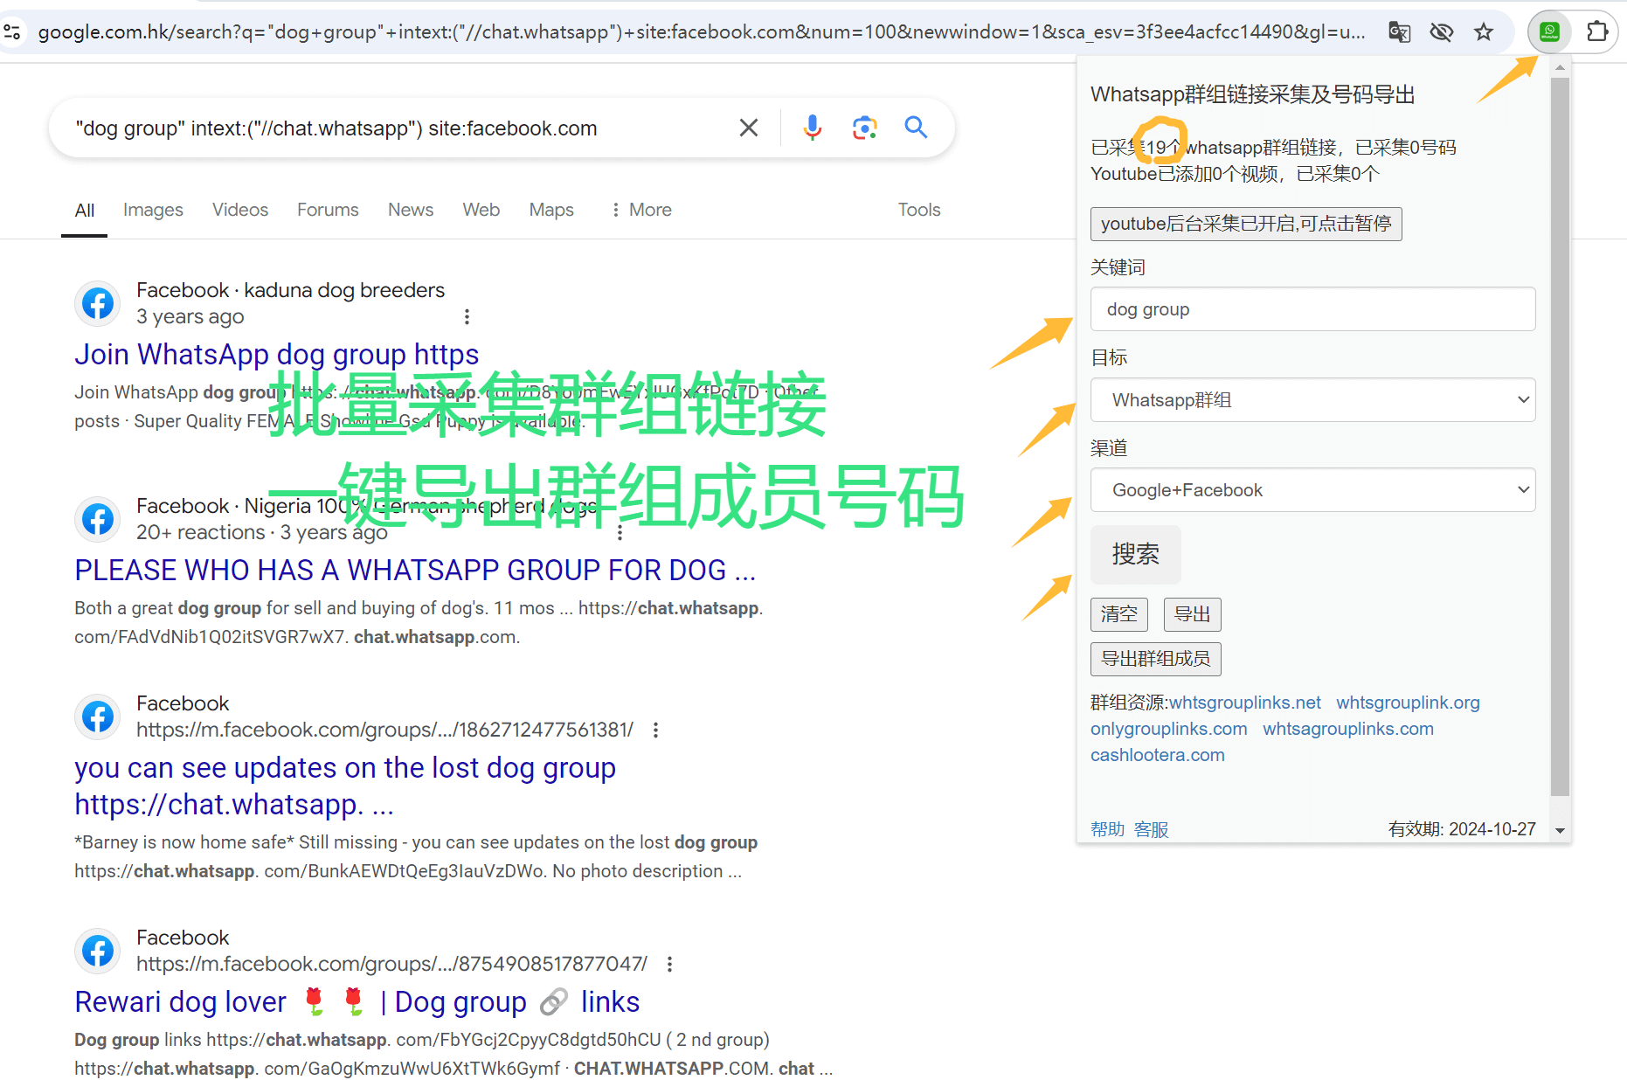This screenshot has width=1627, height=1080.
Task: Open 'you can see updates on lost dog group' result
Action: coord(345,786)
